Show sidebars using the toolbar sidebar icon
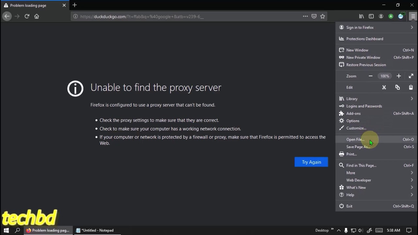The width and height of the screenshot is (418, 235). click(x=371, y=16)
